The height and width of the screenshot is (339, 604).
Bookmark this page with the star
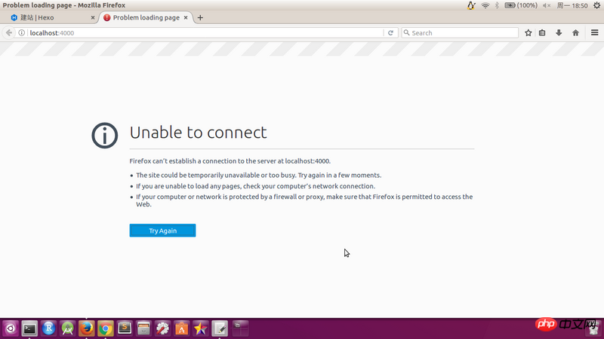(528, 32)
